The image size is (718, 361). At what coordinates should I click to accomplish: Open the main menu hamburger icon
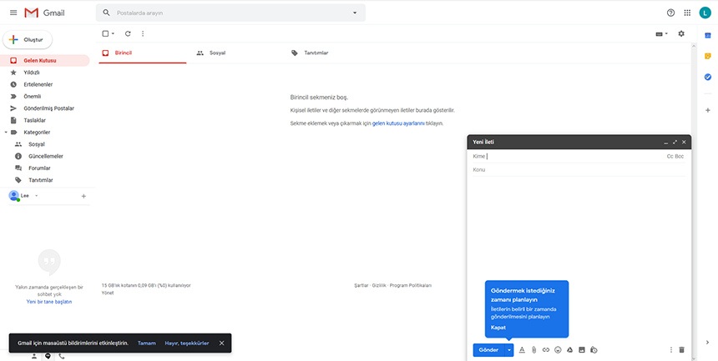tap(13, 13)
